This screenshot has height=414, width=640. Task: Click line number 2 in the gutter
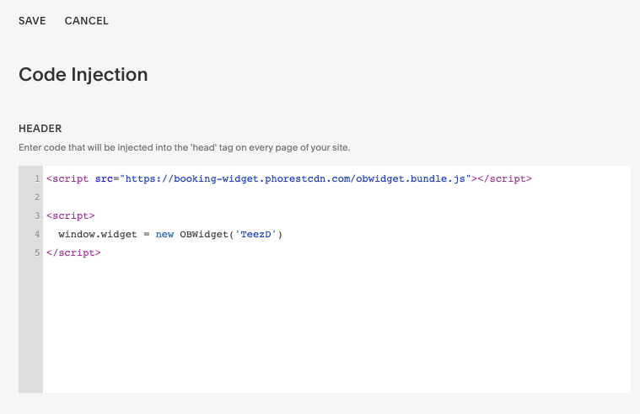pyautogui.click(x=37, y=197)
